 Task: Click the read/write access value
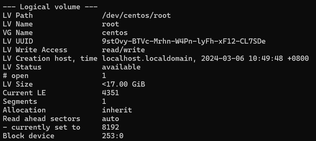point(123,50)
